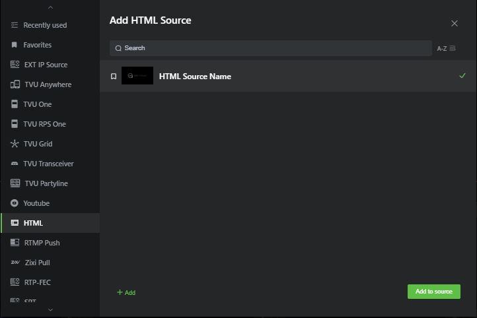Click the A-Z sort label
This screenshot has height=318, width=477.
pyautogui.click(x=442, y=49)
